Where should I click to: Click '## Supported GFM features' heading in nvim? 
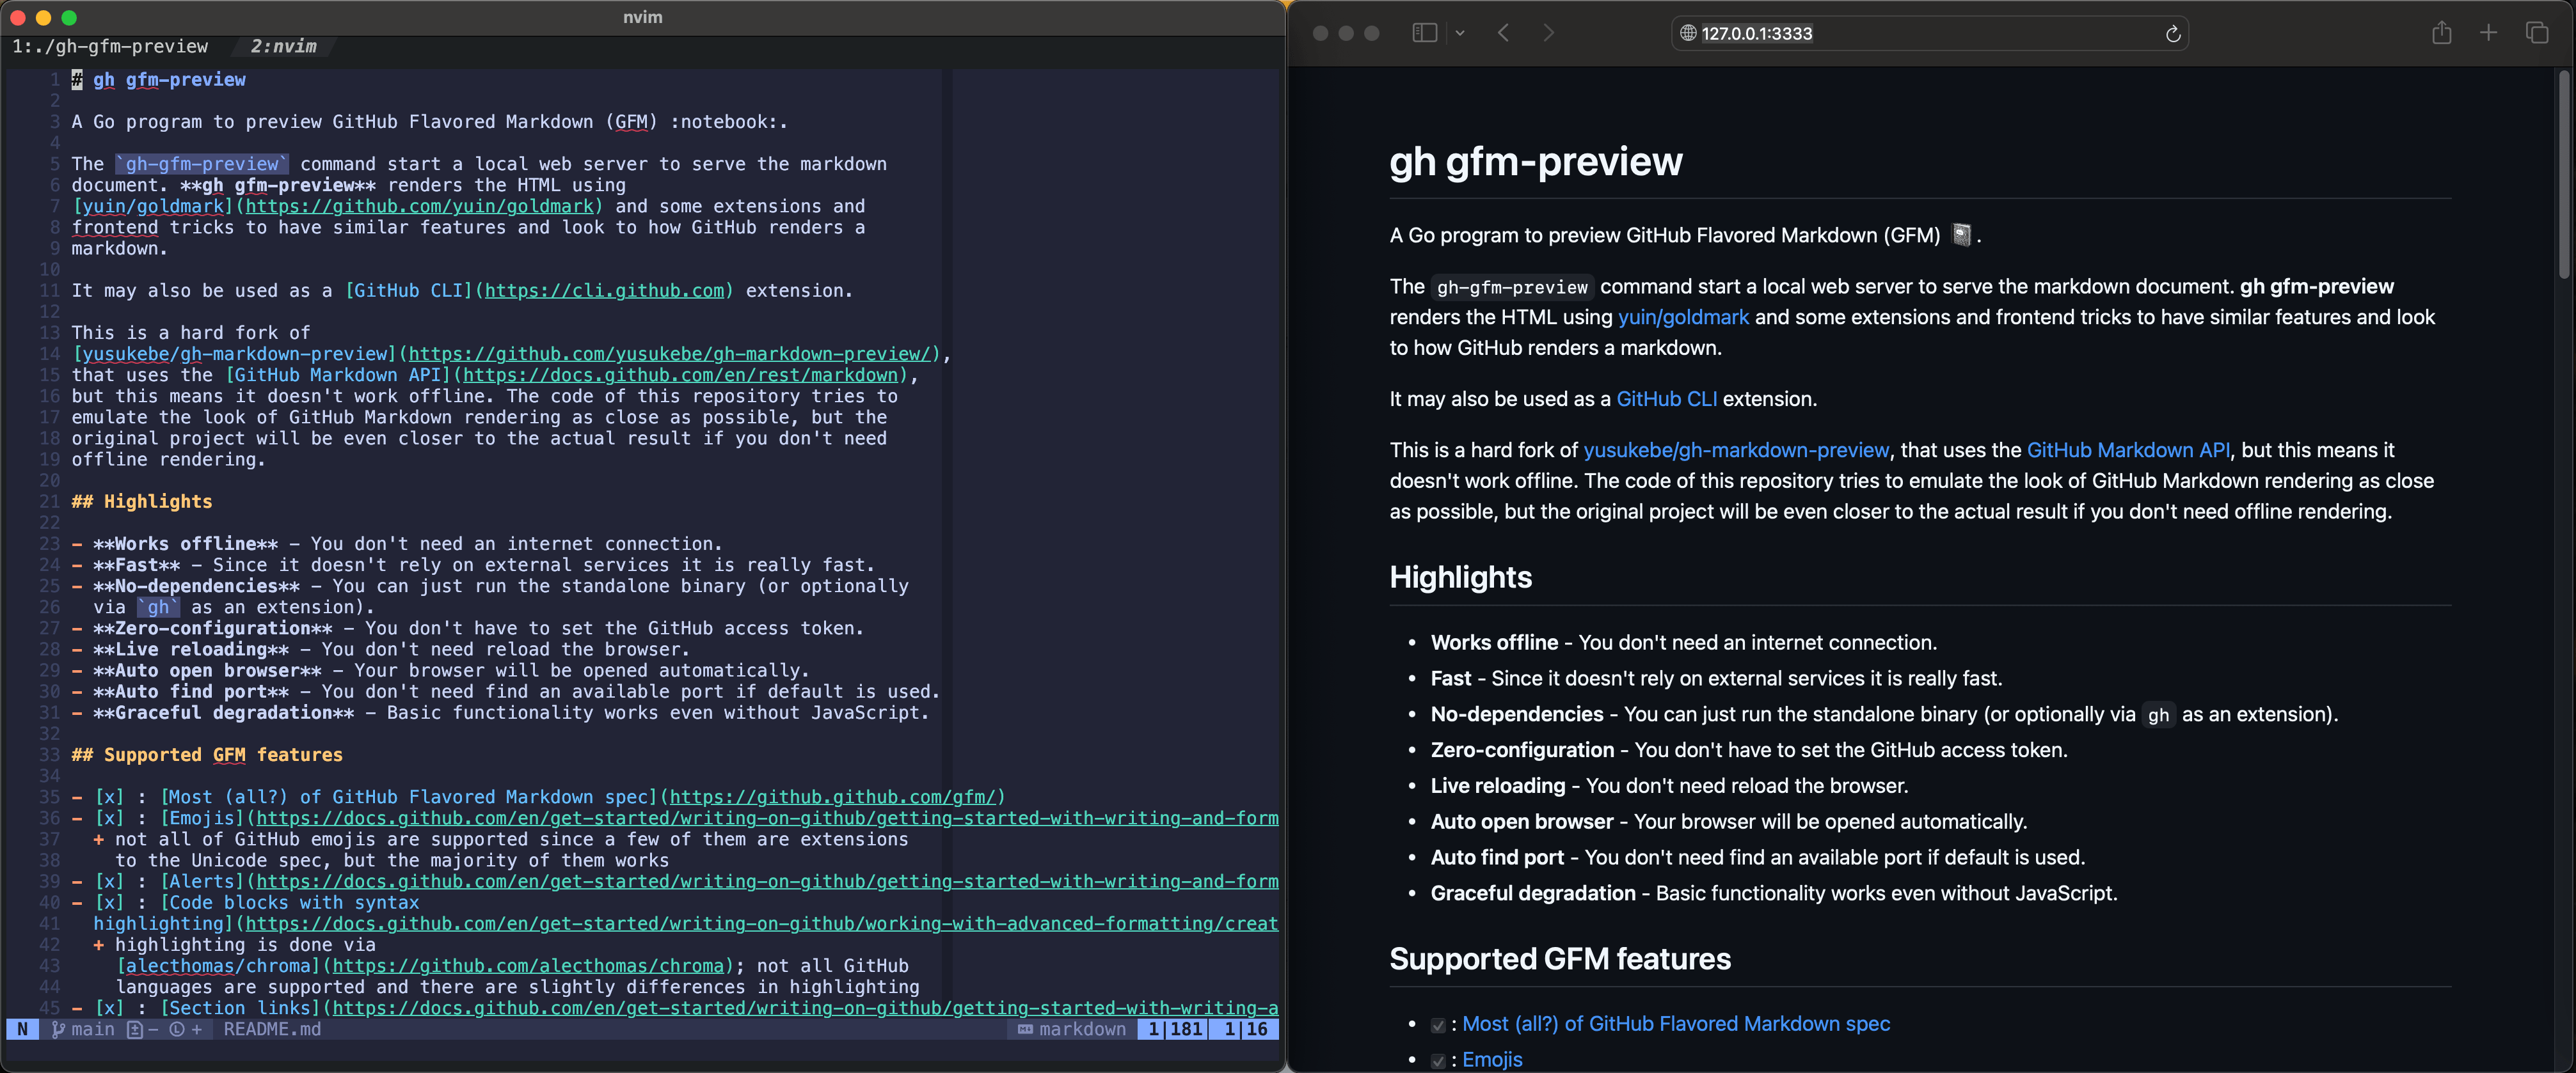pyautogui.click(x=207, y=755)
